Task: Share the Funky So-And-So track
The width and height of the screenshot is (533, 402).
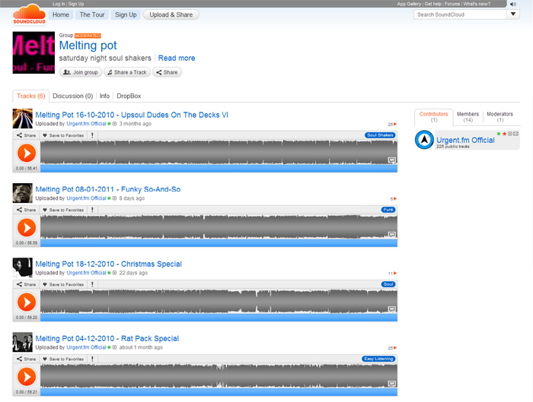Action: point(26,210)
